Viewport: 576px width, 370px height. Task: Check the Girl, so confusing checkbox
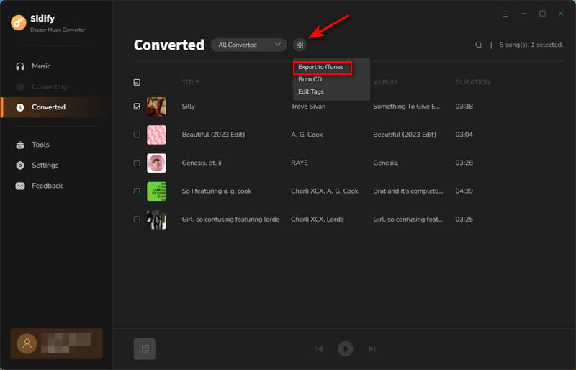[137, 220]
